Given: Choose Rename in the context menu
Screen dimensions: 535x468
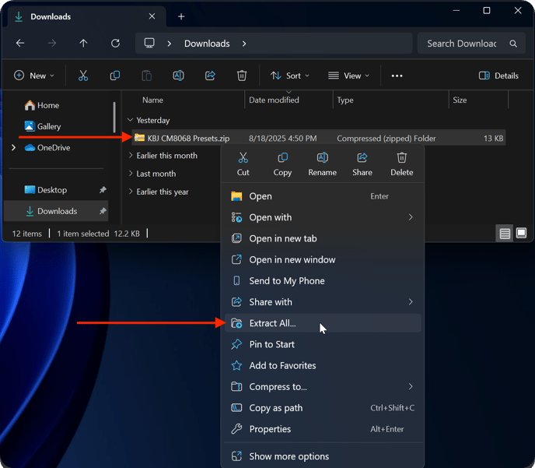Looking at the screenshot, I should [x=323, y=164].
